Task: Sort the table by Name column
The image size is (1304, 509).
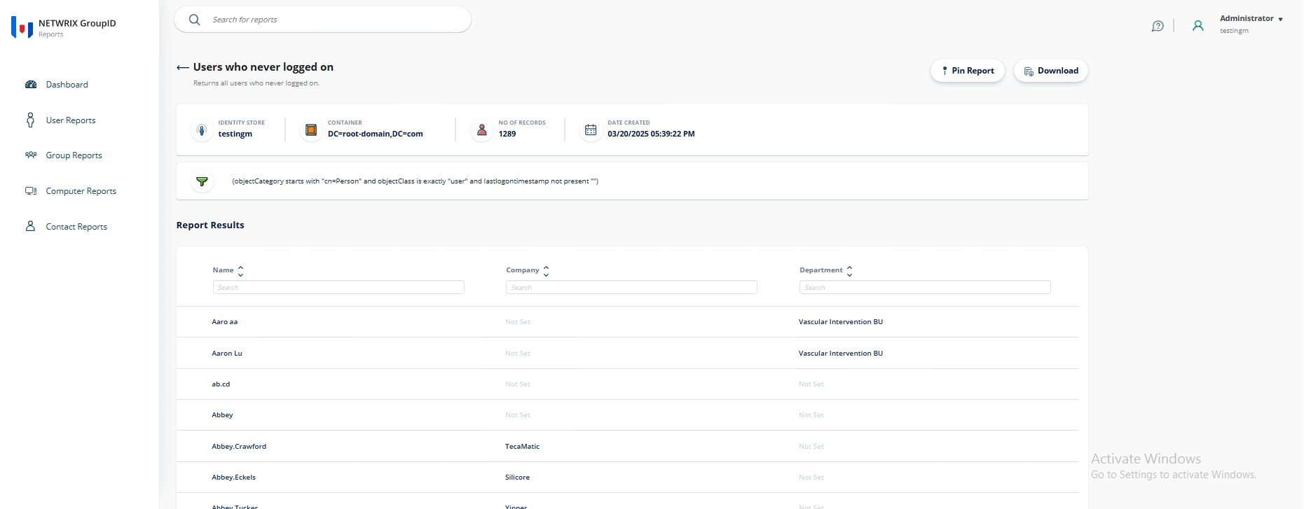Action: pyautogui.click(x=240, y=270)
